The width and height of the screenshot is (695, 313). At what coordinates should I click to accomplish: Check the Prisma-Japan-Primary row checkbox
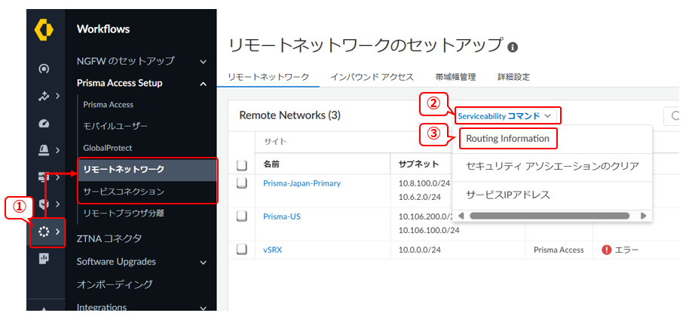pyautogui.click(x=242, y=183)
